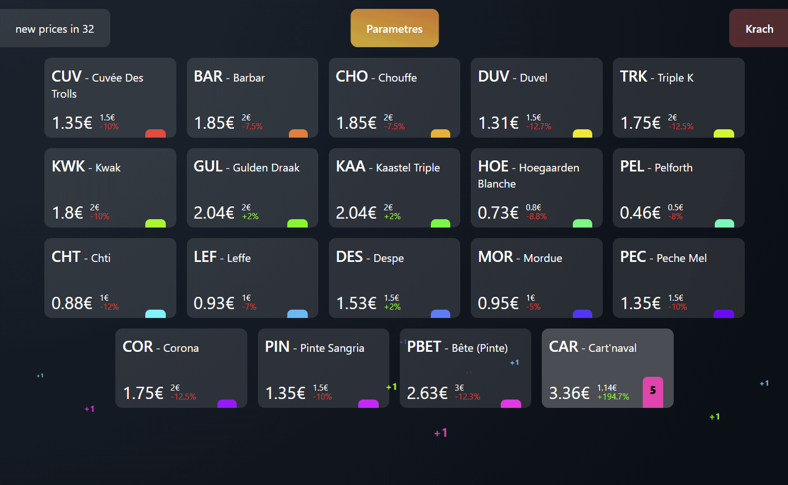Screen dimensions: 788x485
Task: Click the green swatch on Gulden Draak card
Action: (x=297, y=224)
